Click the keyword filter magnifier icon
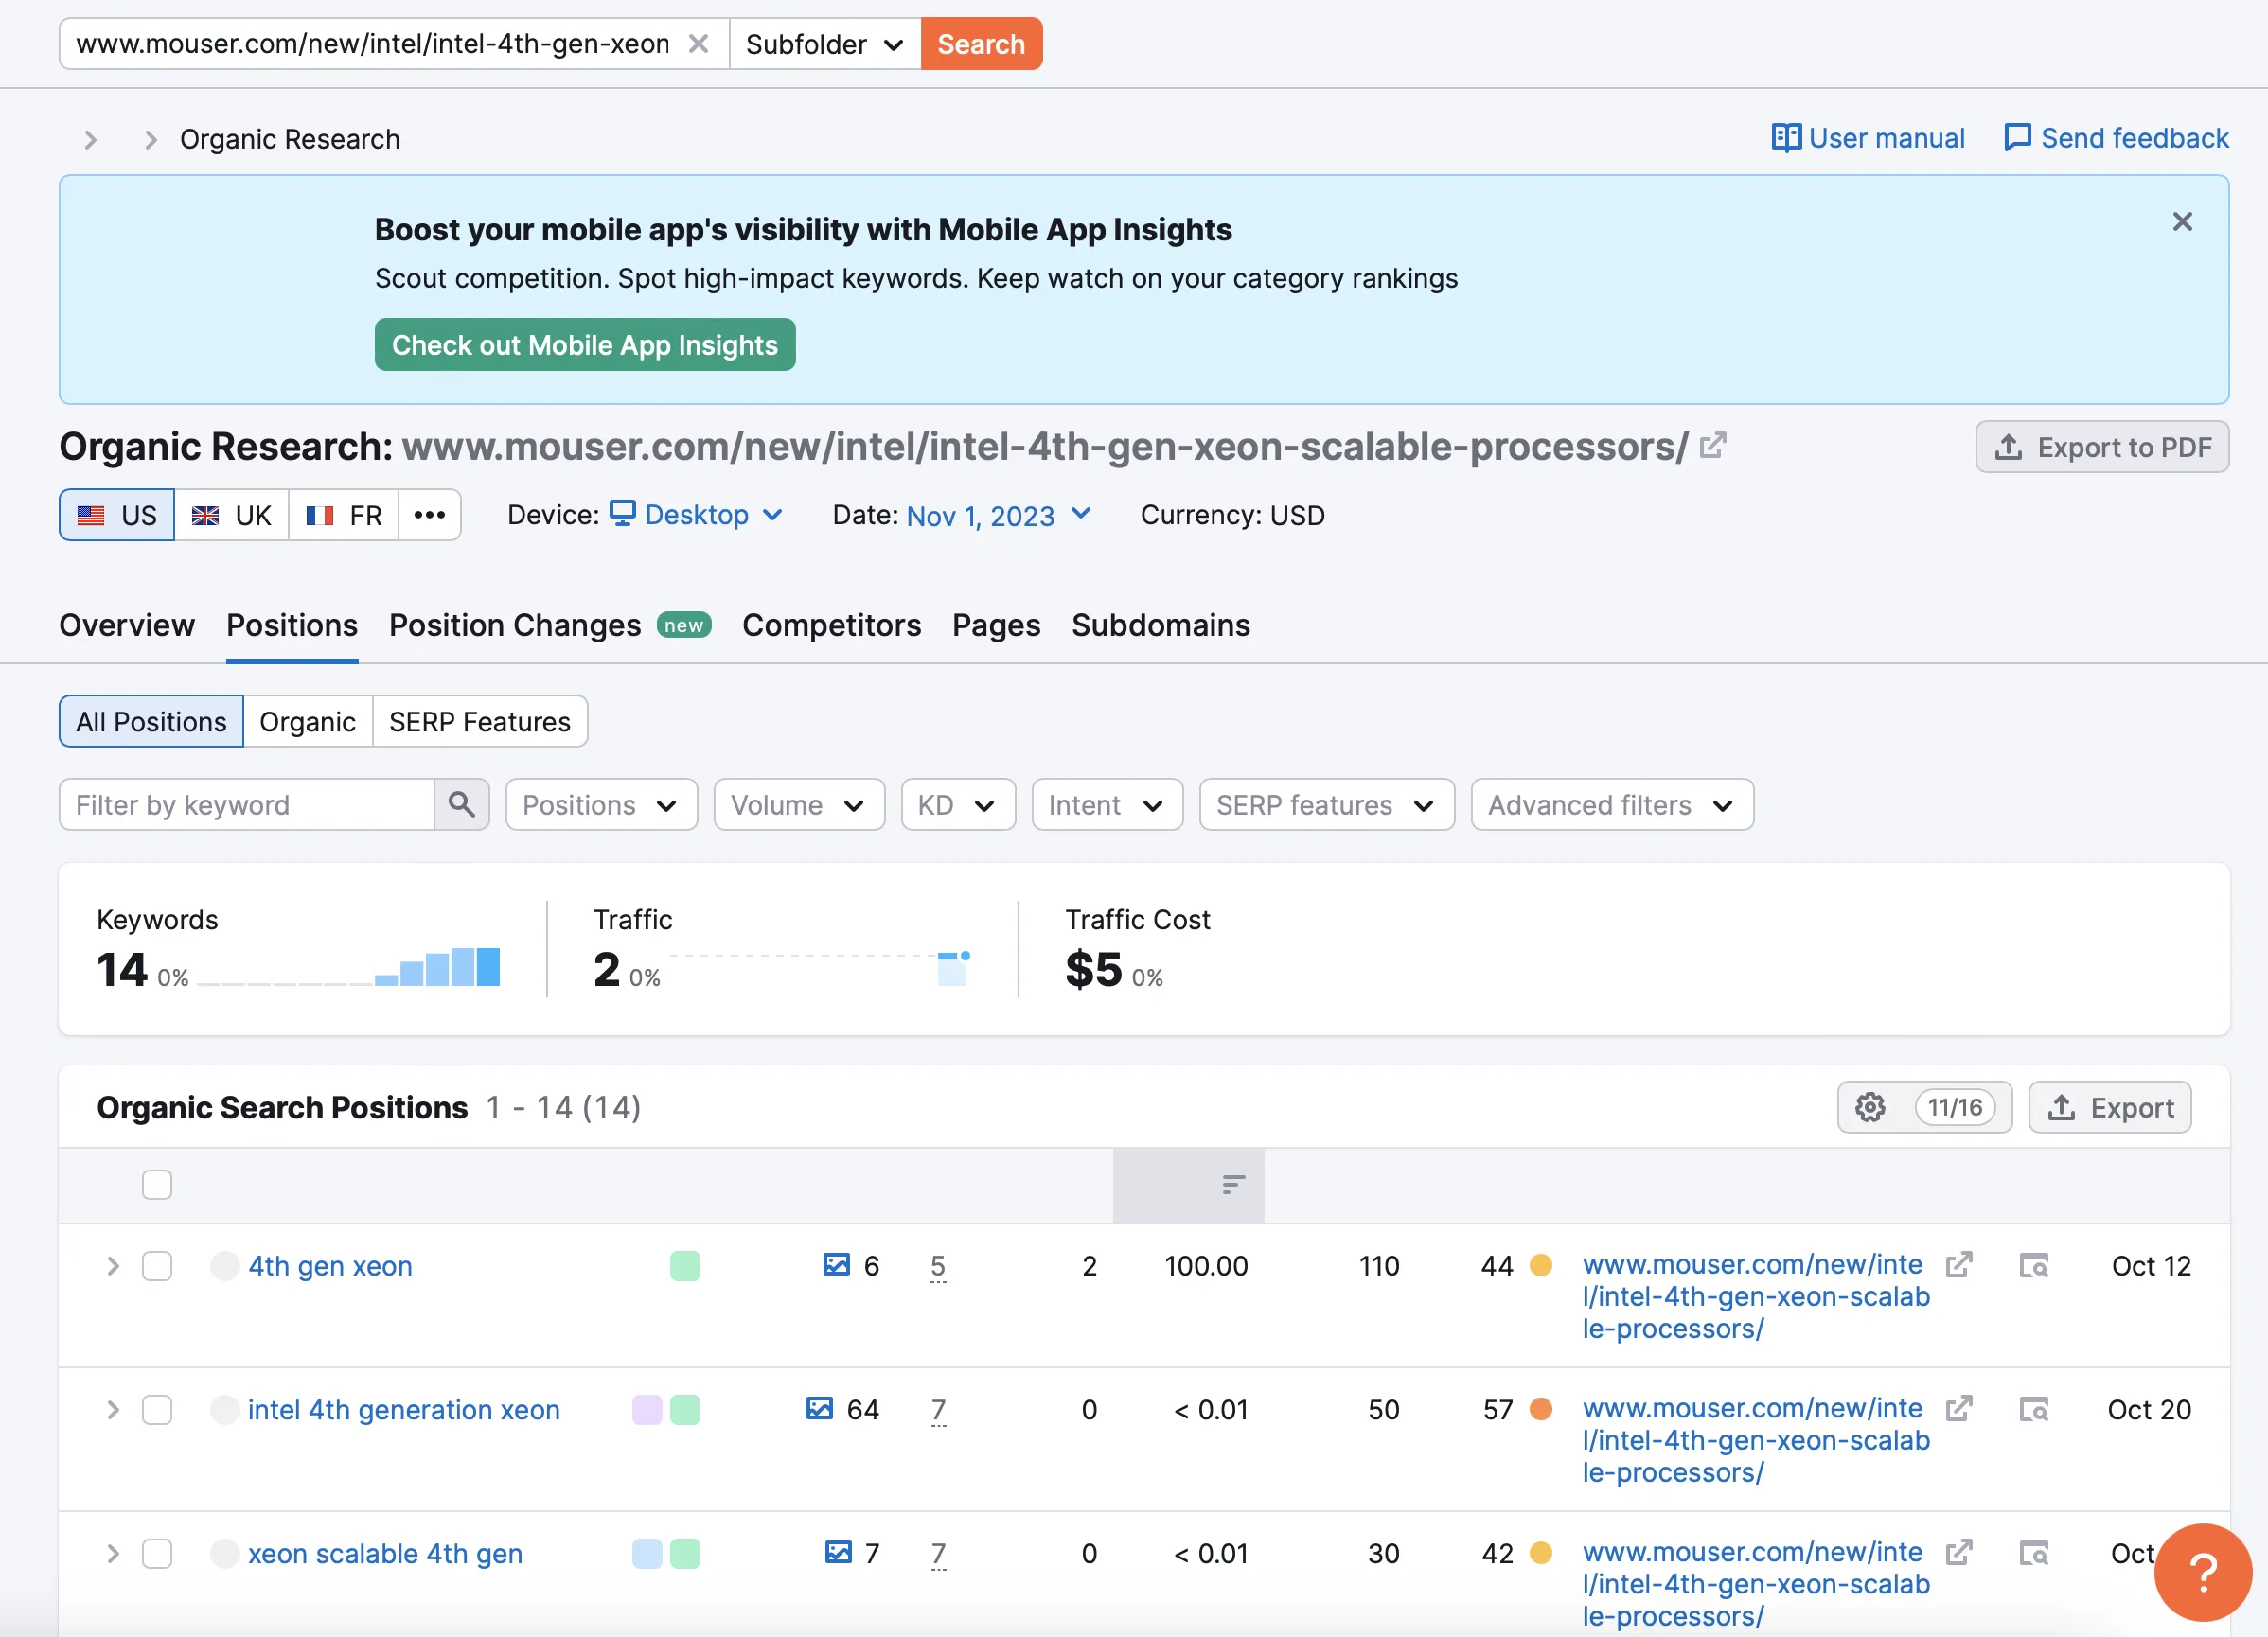Screen dimensions: 2268x1637 461,804
